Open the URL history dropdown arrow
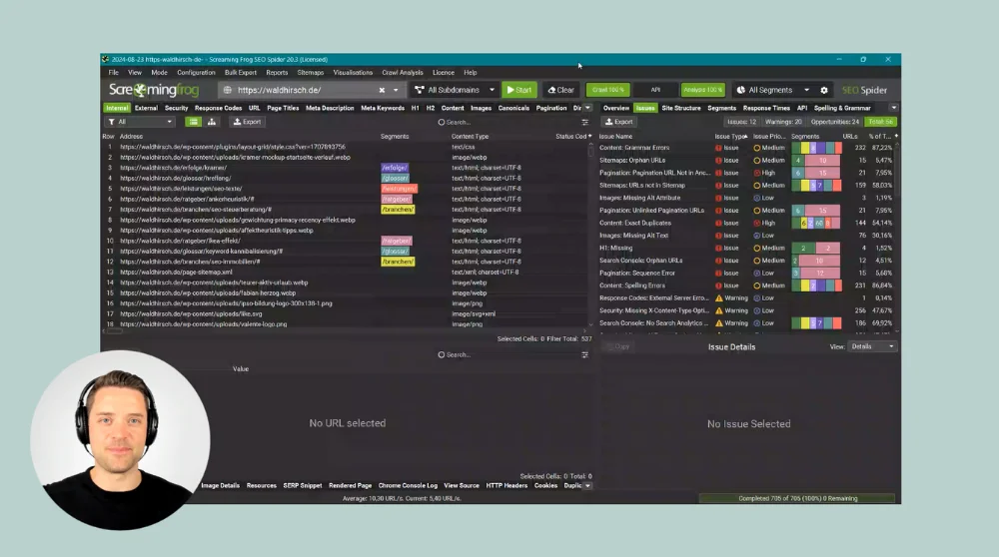 [396, 90]
